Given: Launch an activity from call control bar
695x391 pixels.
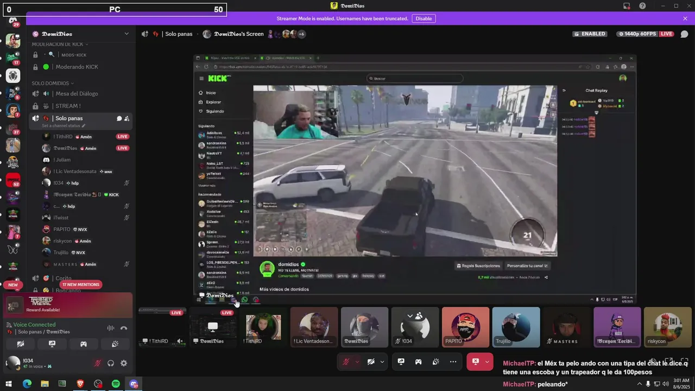Looking at the screenshot, I should point(418,362).
